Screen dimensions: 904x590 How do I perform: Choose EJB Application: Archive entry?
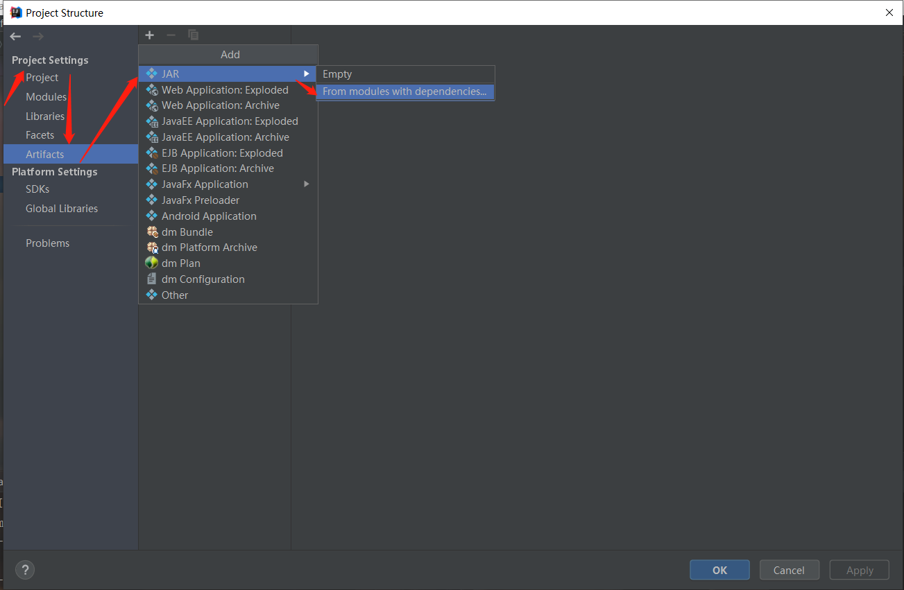[228, 168]
